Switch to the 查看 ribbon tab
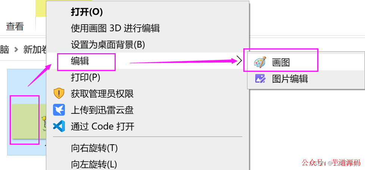The width and height of the screenshot is (365, 170). (x=15, y=26)
